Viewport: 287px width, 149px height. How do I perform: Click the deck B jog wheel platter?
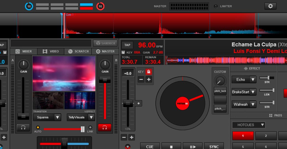[x=183, y=103]
